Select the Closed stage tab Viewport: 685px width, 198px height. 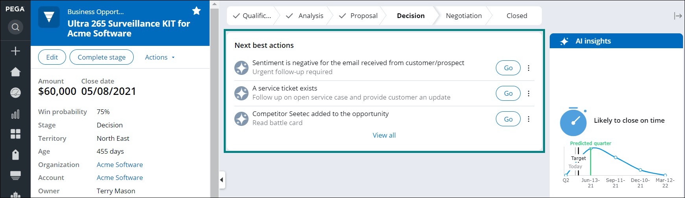517,16
